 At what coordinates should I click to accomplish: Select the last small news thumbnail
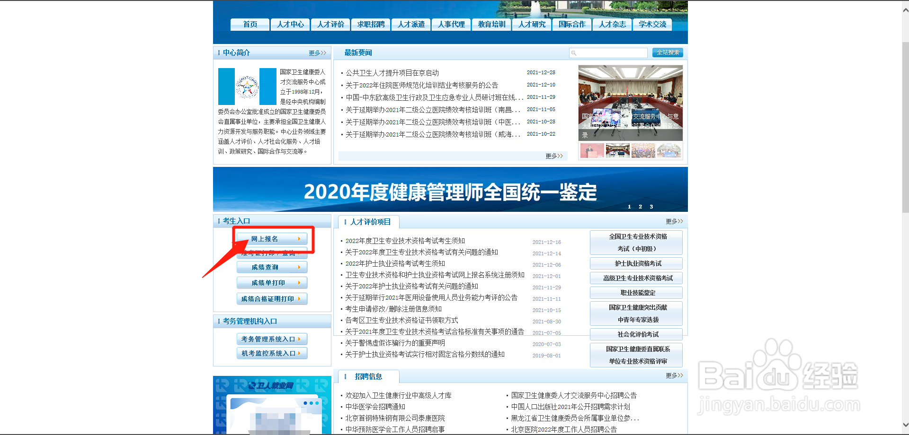click(668, 150)
